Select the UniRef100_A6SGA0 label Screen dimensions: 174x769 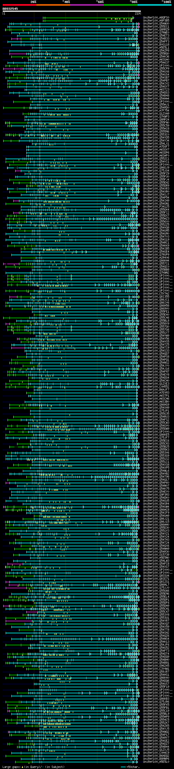[156, 60]
